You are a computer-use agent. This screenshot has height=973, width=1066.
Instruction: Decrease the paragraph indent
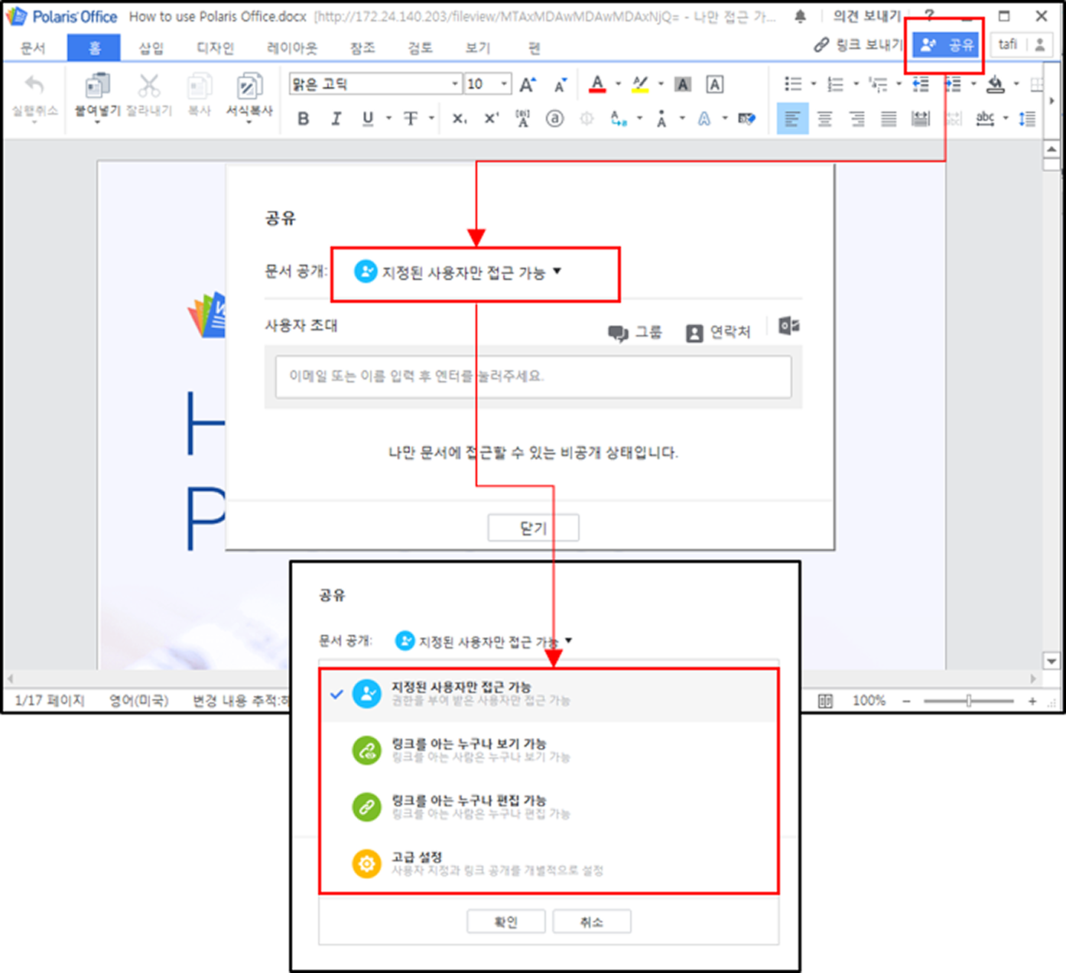coord(921,84)
